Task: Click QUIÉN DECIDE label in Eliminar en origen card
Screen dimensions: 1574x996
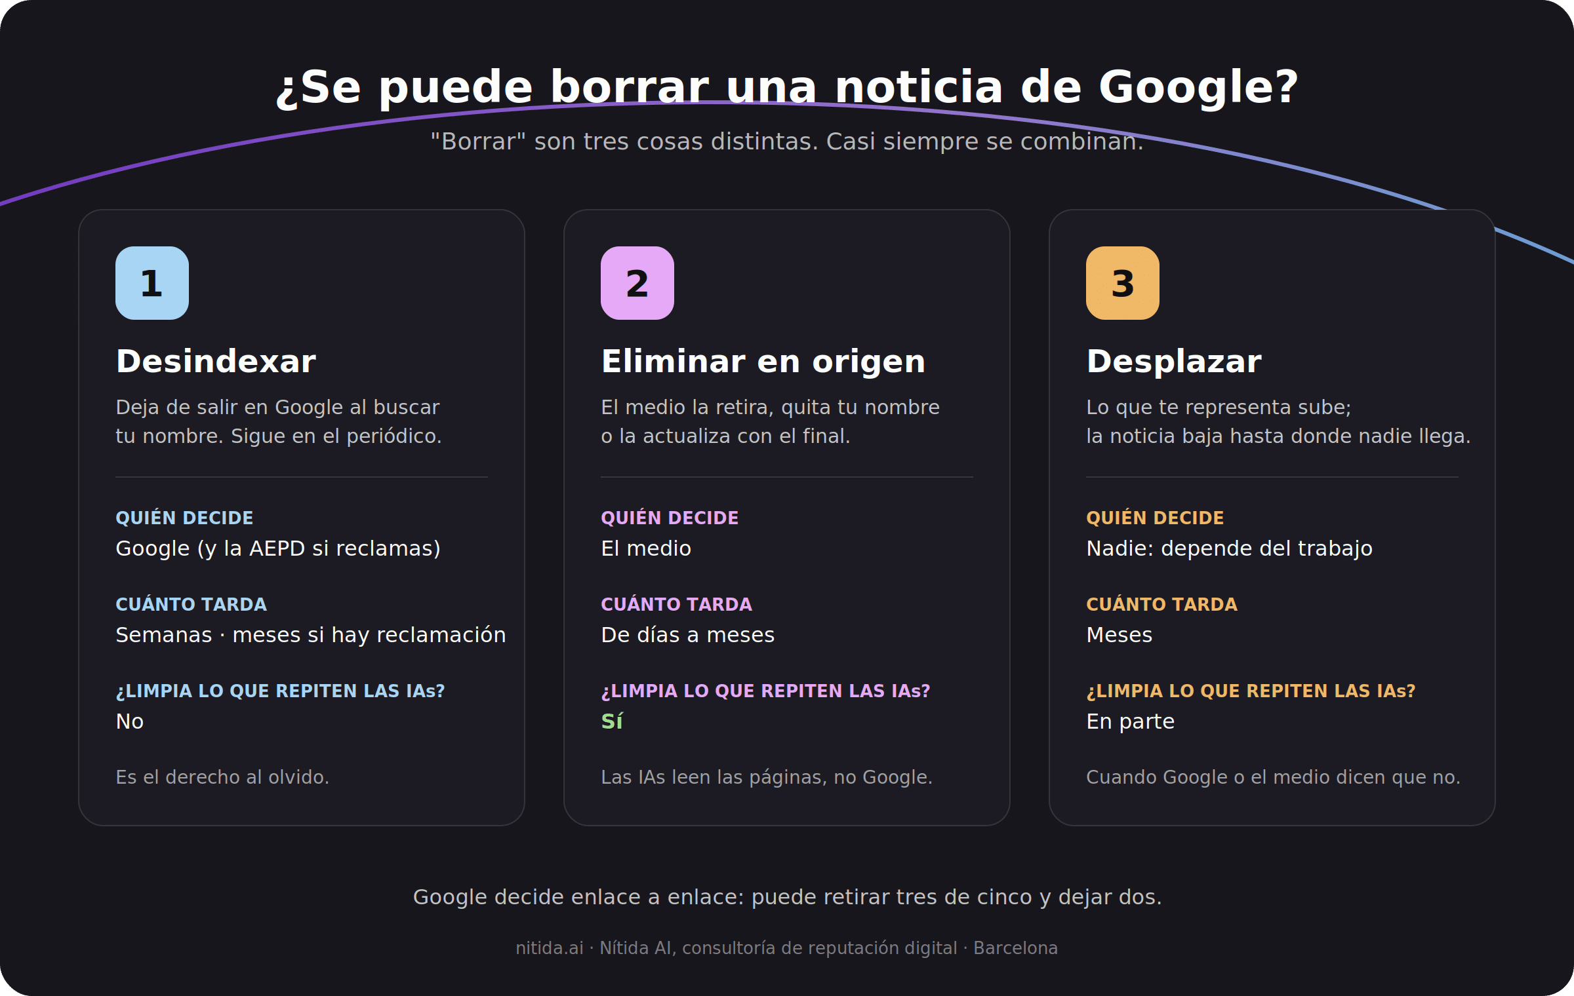Action: 670,518
